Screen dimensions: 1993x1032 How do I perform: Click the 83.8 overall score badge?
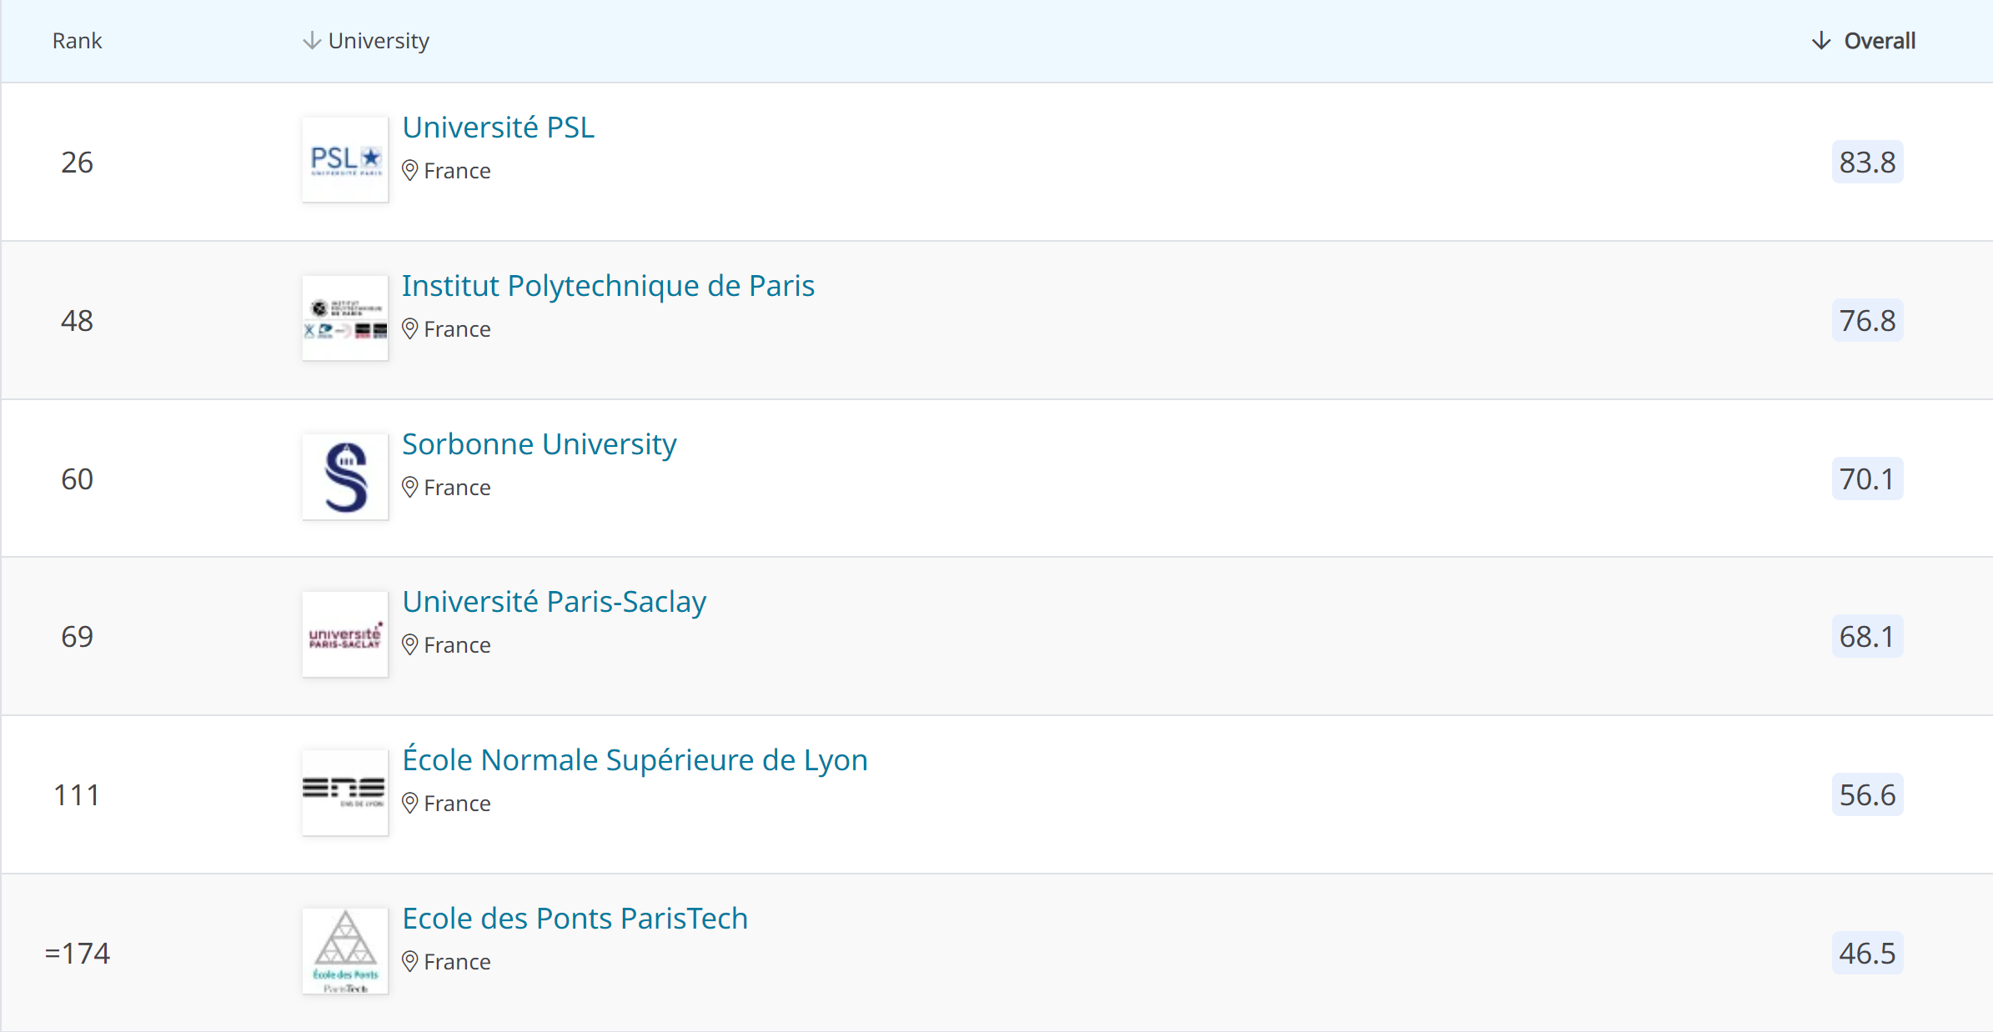point(1867,162)
